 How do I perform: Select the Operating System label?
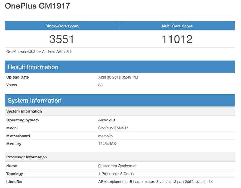click(x=23, y=120)
